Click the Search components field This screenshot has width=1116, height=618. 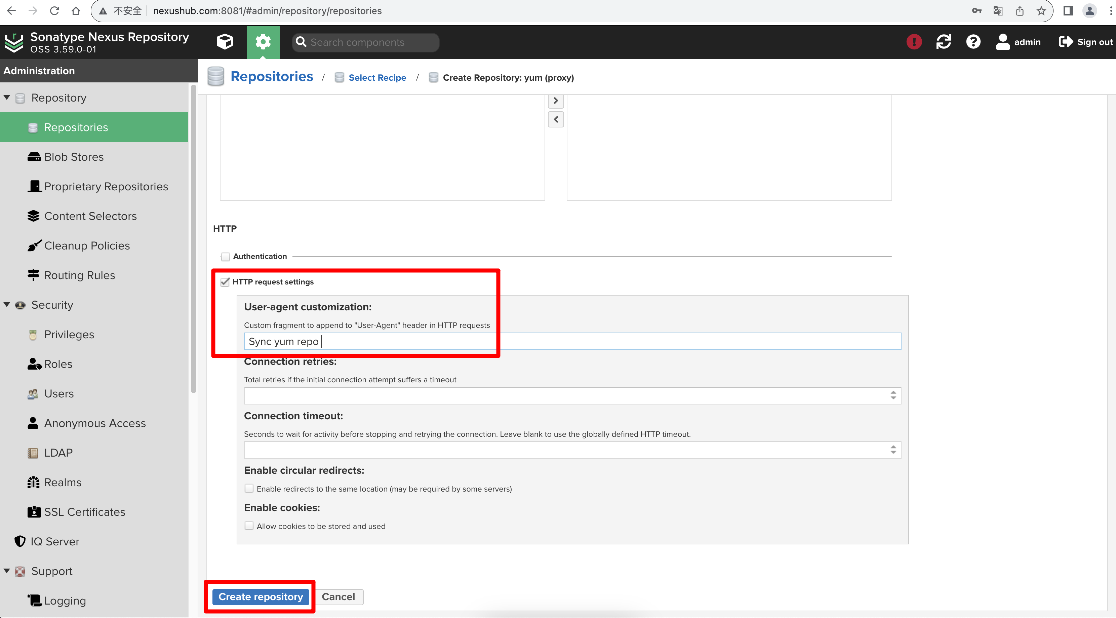366,42
